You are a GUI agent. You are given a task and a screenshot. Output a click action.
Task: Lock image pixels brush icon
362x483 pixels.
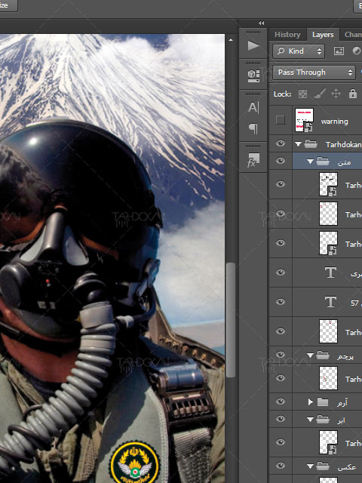(320, 94)
